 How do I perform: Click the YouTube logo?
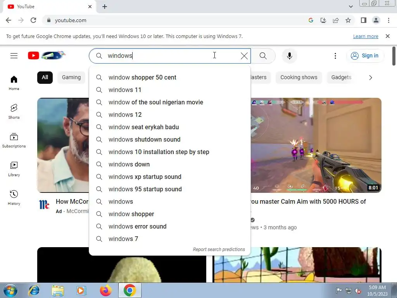[47, 55]
